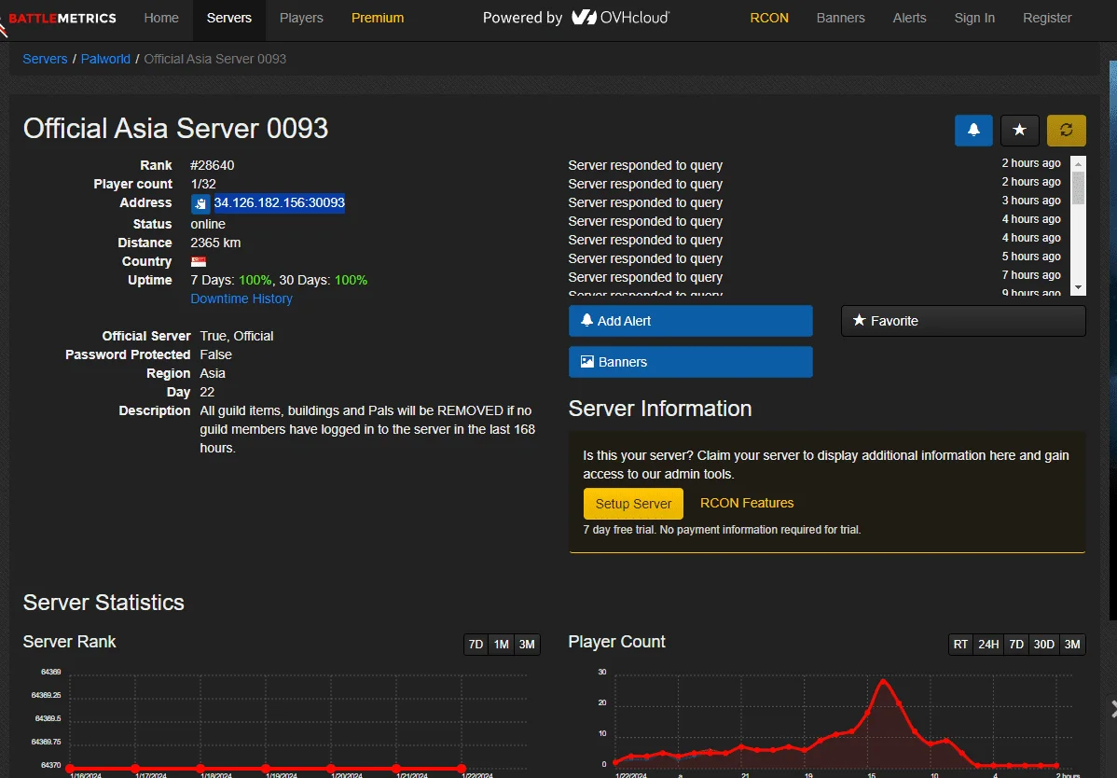1117x778 pixels.
Task: Click the rank value #28640
Action: [213, 165]
